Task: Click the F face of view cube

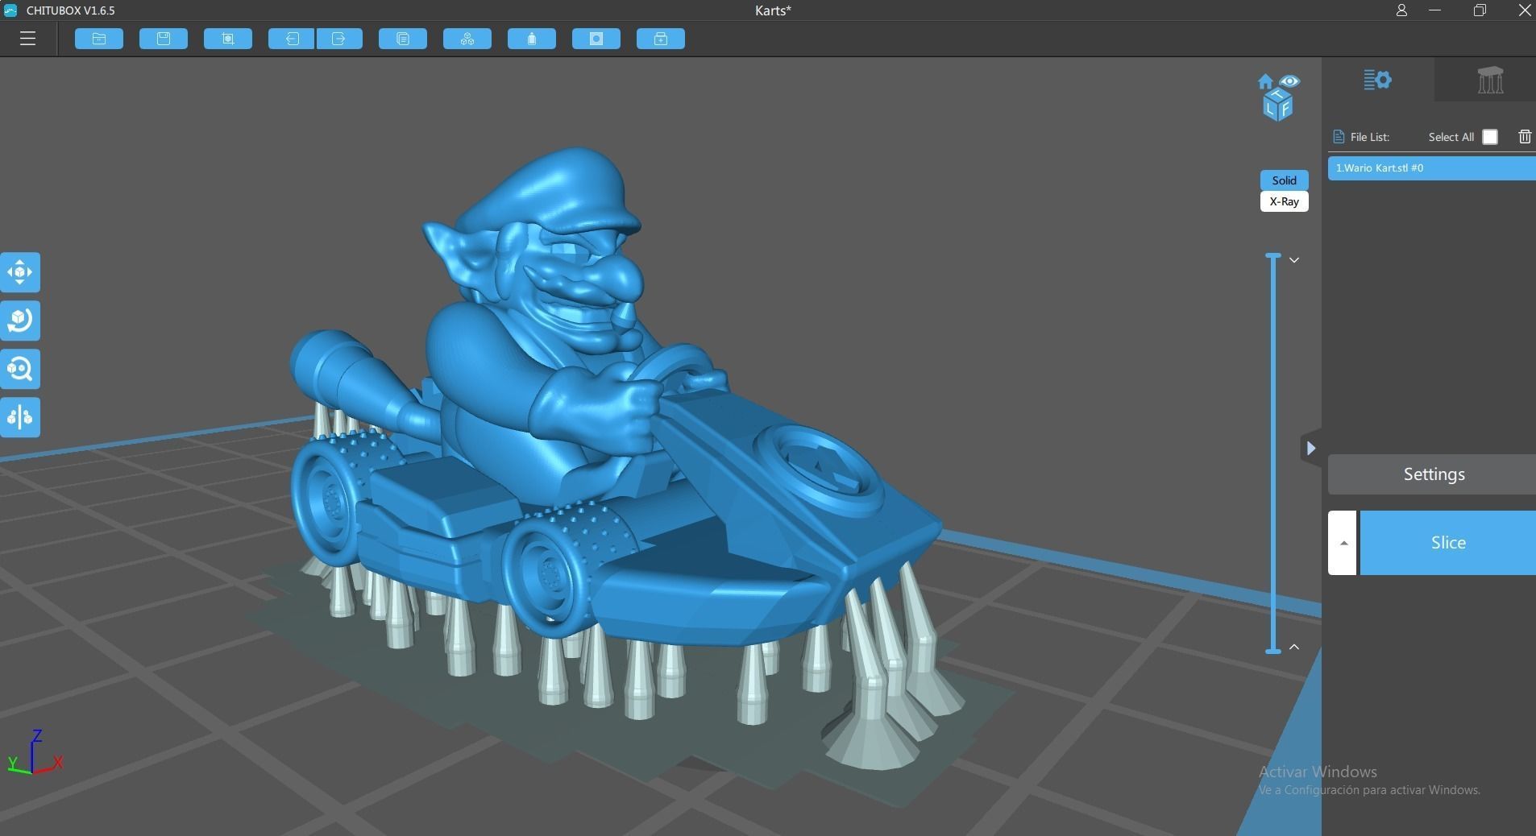Action: tap(1286, 108)
